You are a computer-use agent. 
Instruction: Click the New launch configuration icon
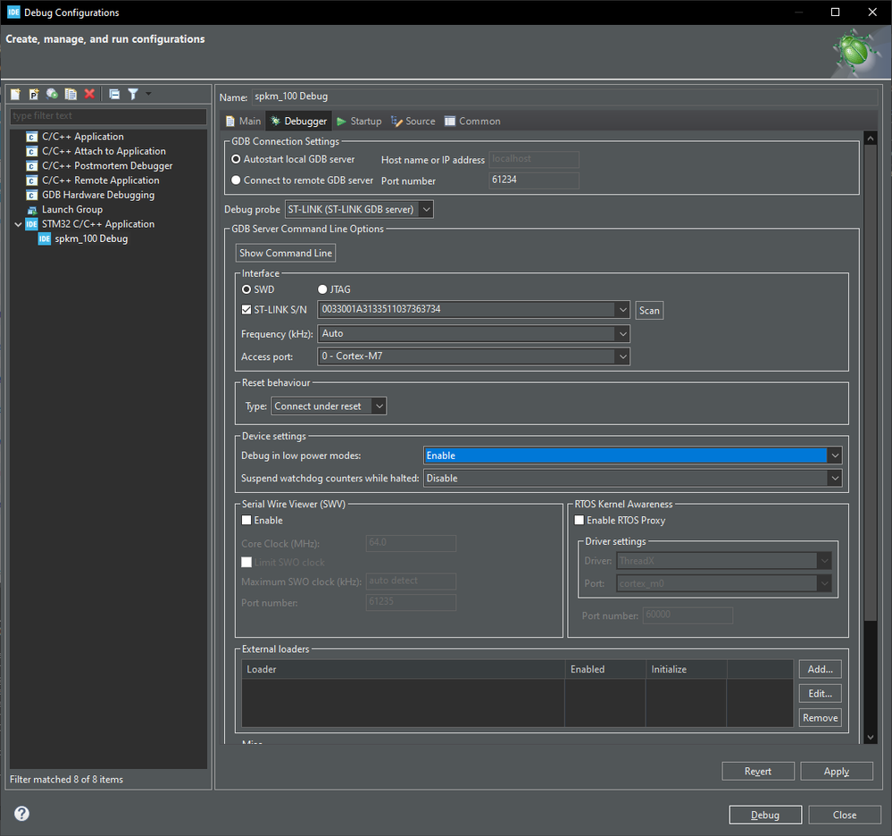(15, 94)
